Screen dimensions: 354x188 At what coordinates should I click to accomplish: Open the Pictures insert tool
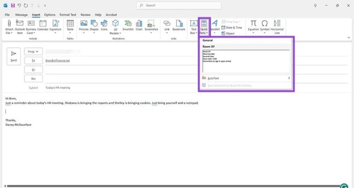tap(83, 23)
